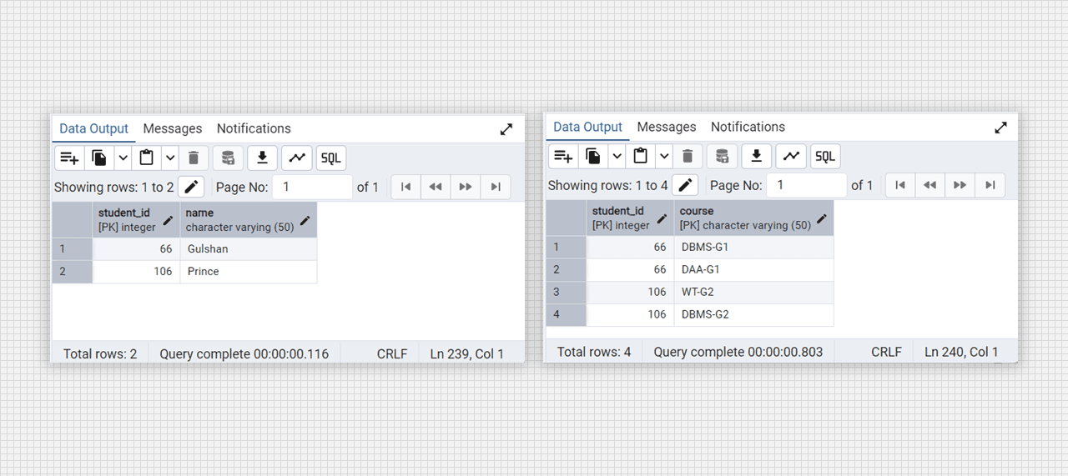The image size is (1068, 476).
Task: Select the Gulshan name cell
Action: click(x=249, y=248)
